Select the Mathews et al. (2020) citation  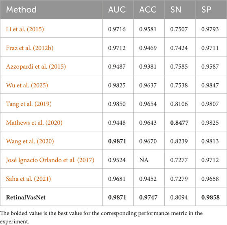pyautogui.click(x=34, y=123)
